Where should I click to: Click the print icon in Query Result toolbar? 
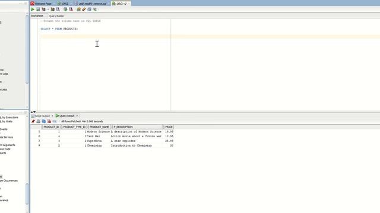click(38, 121)
